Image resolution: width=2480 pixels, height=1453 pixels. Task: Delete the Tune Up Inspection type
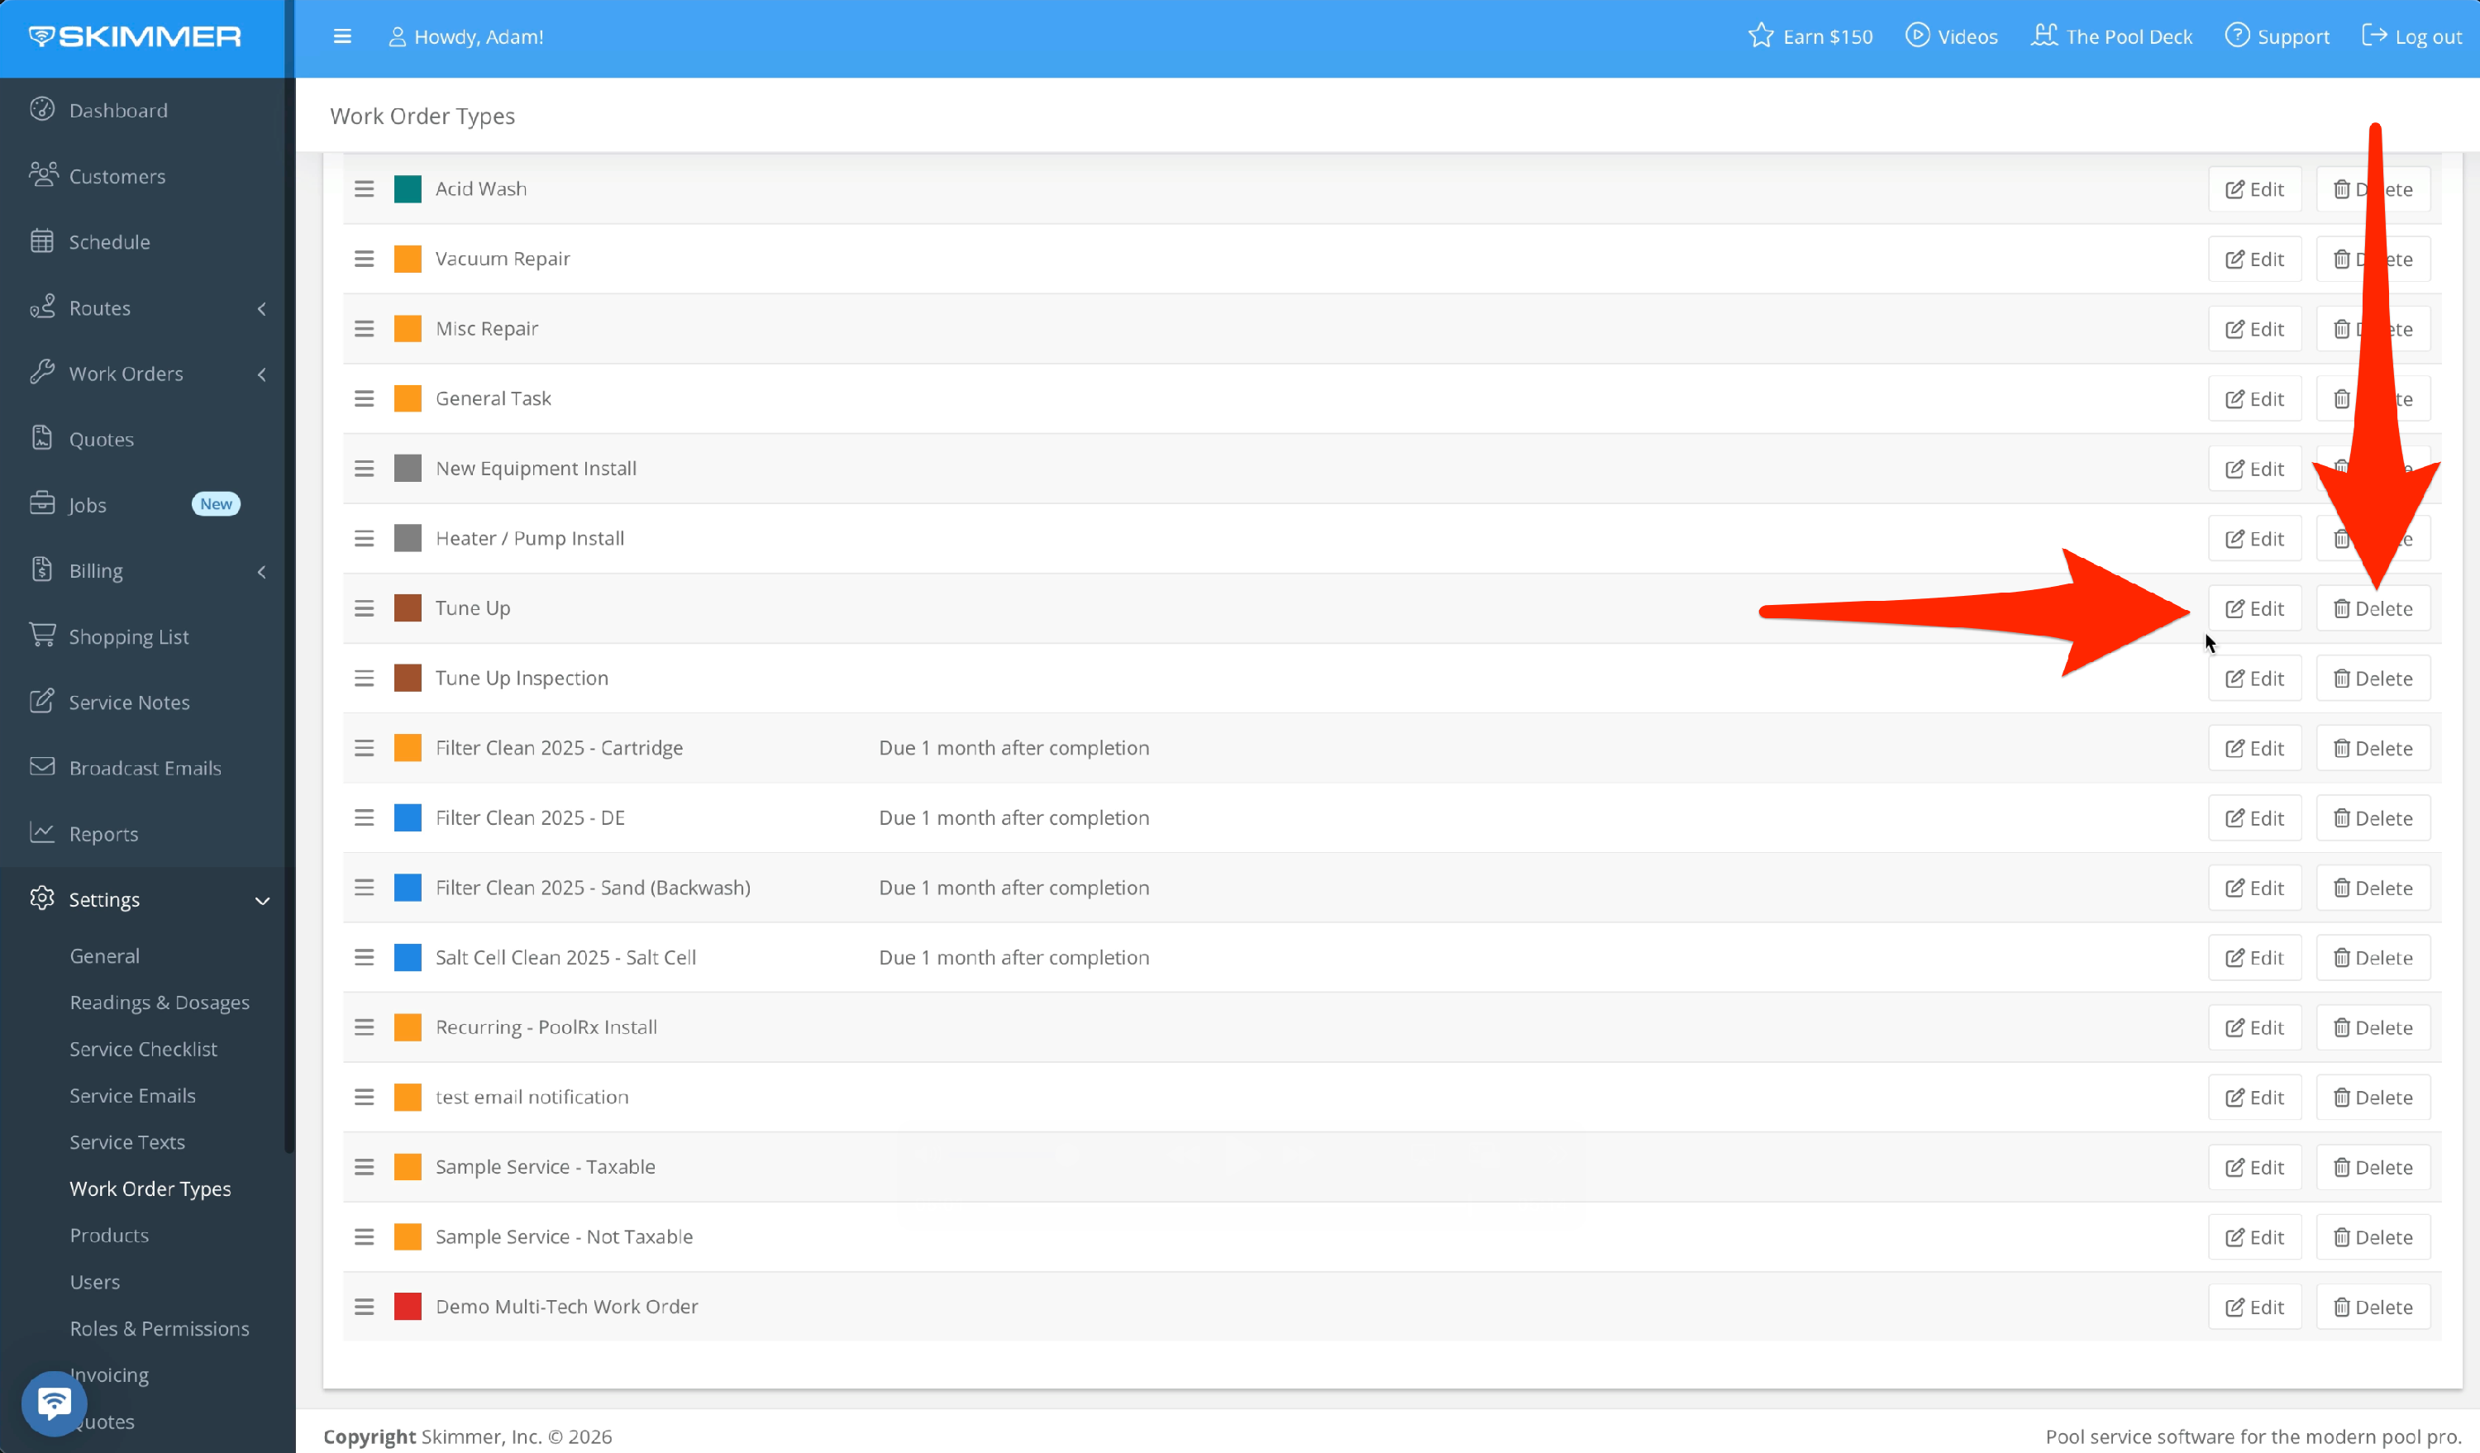[2373, 678]
